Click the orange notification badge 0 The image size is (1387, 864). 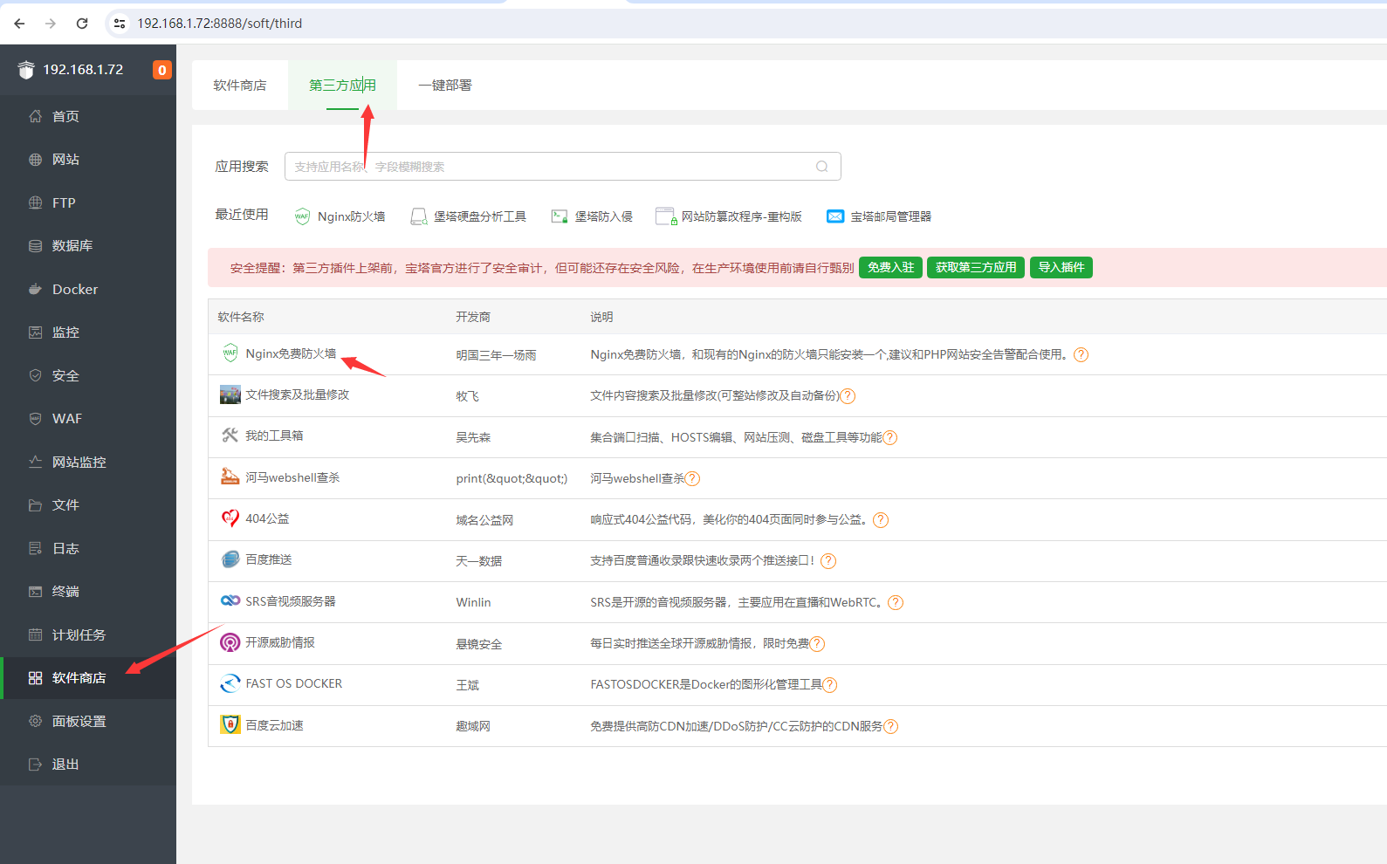click(162, 70)
